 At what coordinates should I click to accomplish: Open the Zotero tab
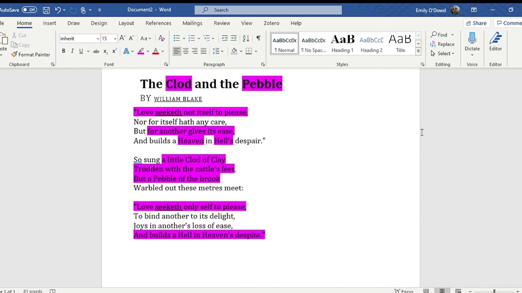click(271, 23)
